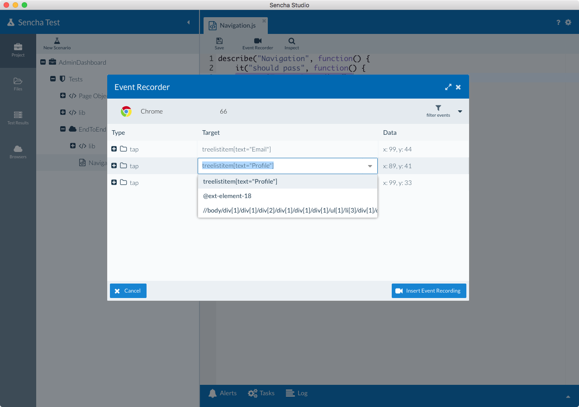Open the settings gear icon
Image resolution: width=579 pixels, height=407 pixels.
[569, 22]
